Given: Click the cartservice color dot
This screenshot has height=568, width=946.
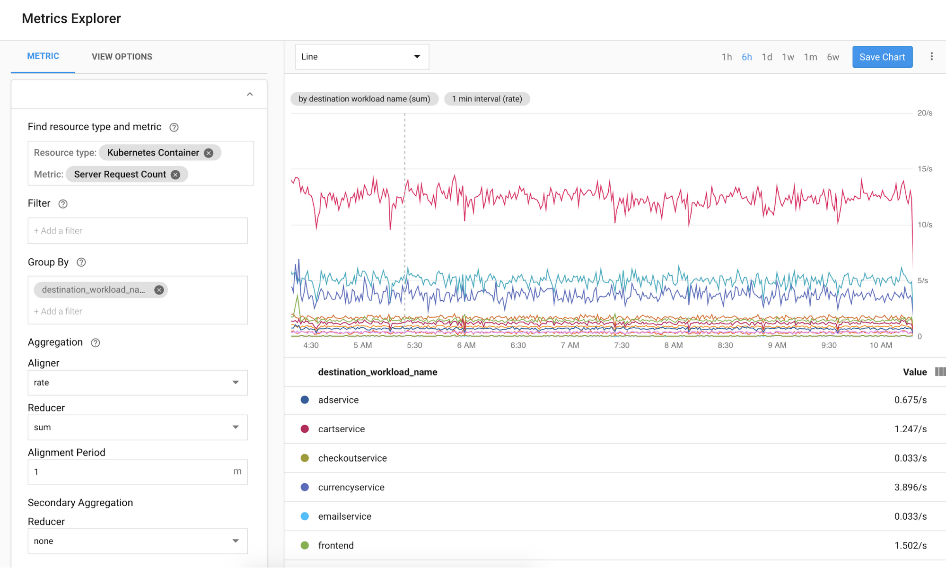Looking at the screenshot, I should tap(305, 429).
